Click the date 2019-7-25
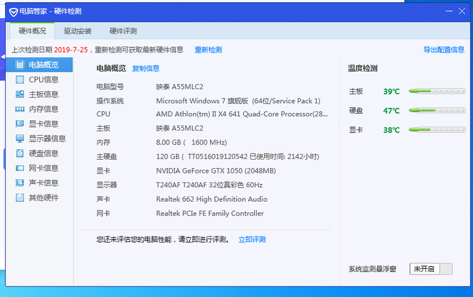 tap(71, 50)
